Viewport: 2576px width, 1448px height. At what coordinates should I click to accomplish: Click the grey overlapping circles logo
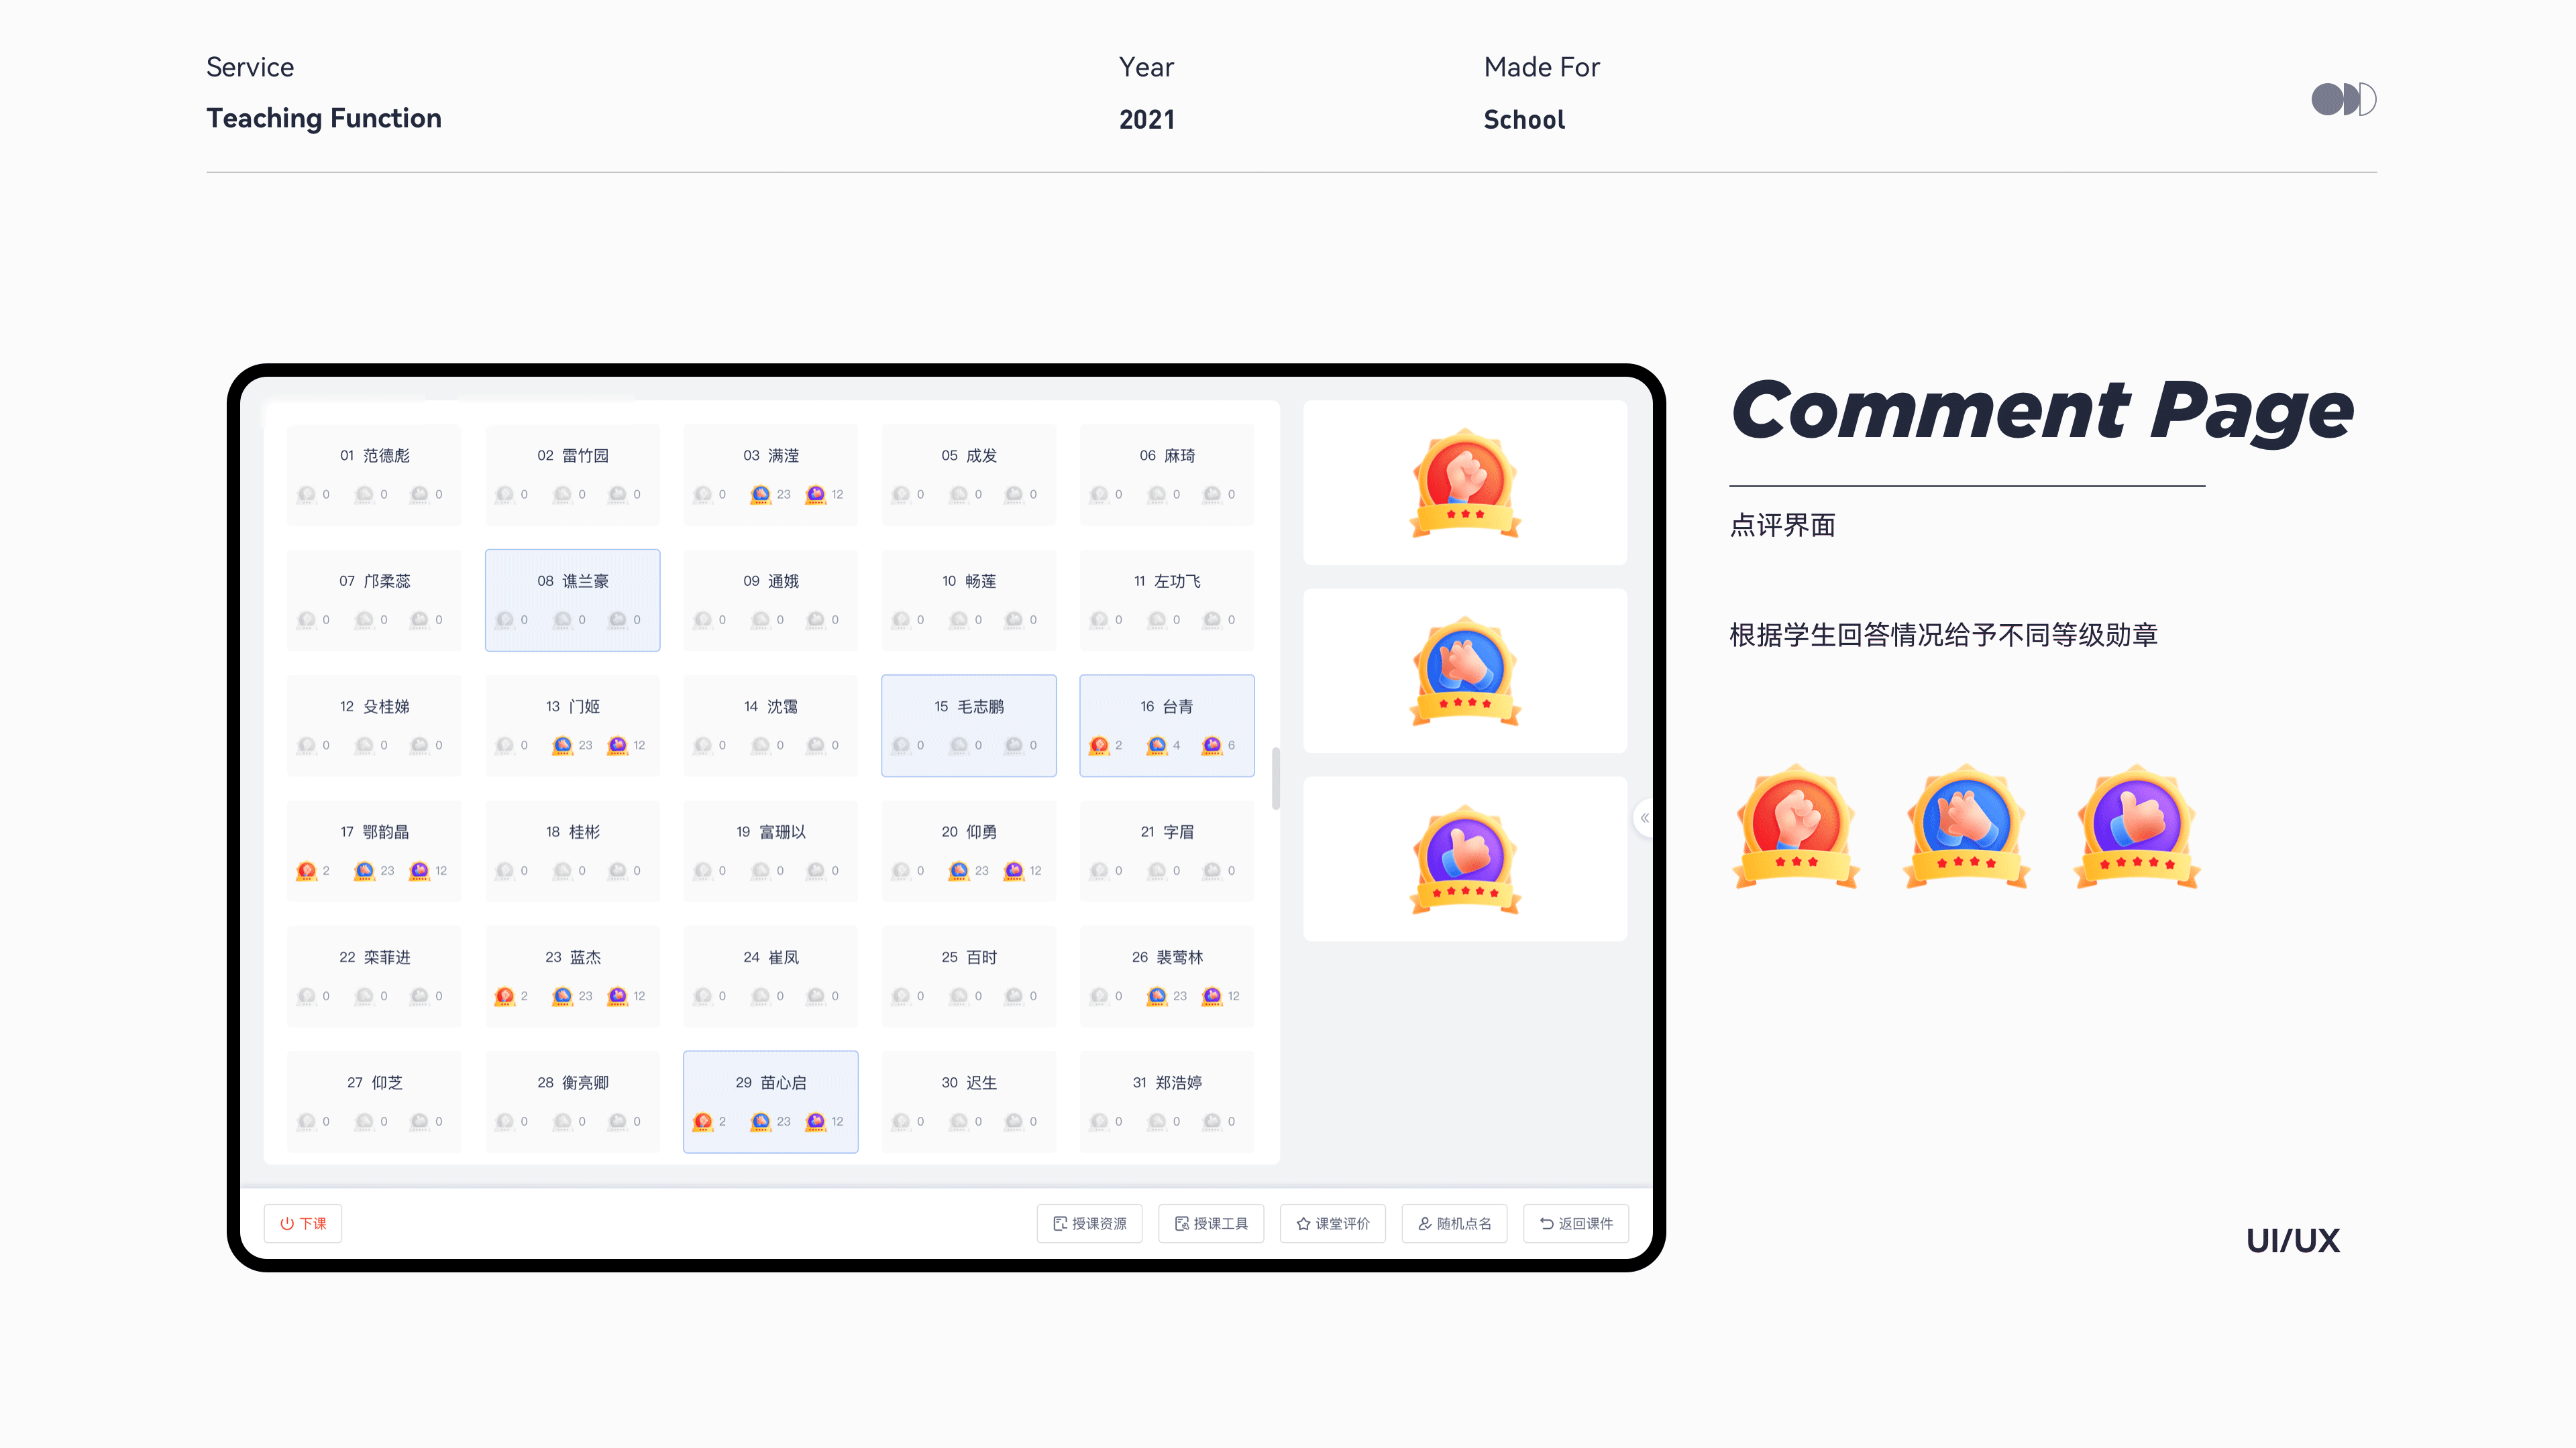tap(2344, 99)
